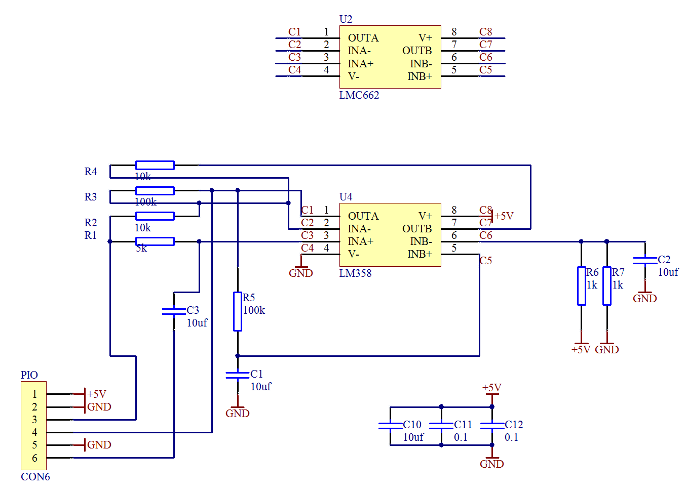This screenshot has width=686, height=492.
Task: Click the V+ pin name on U2
Action: coord(425,38)
